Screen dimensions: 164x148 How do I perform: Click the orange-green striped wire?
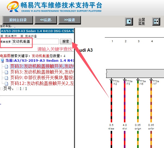coord(138,101)
